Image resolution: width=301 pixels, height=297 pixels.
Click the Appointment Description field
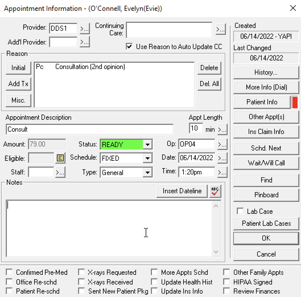pos(90,129)
